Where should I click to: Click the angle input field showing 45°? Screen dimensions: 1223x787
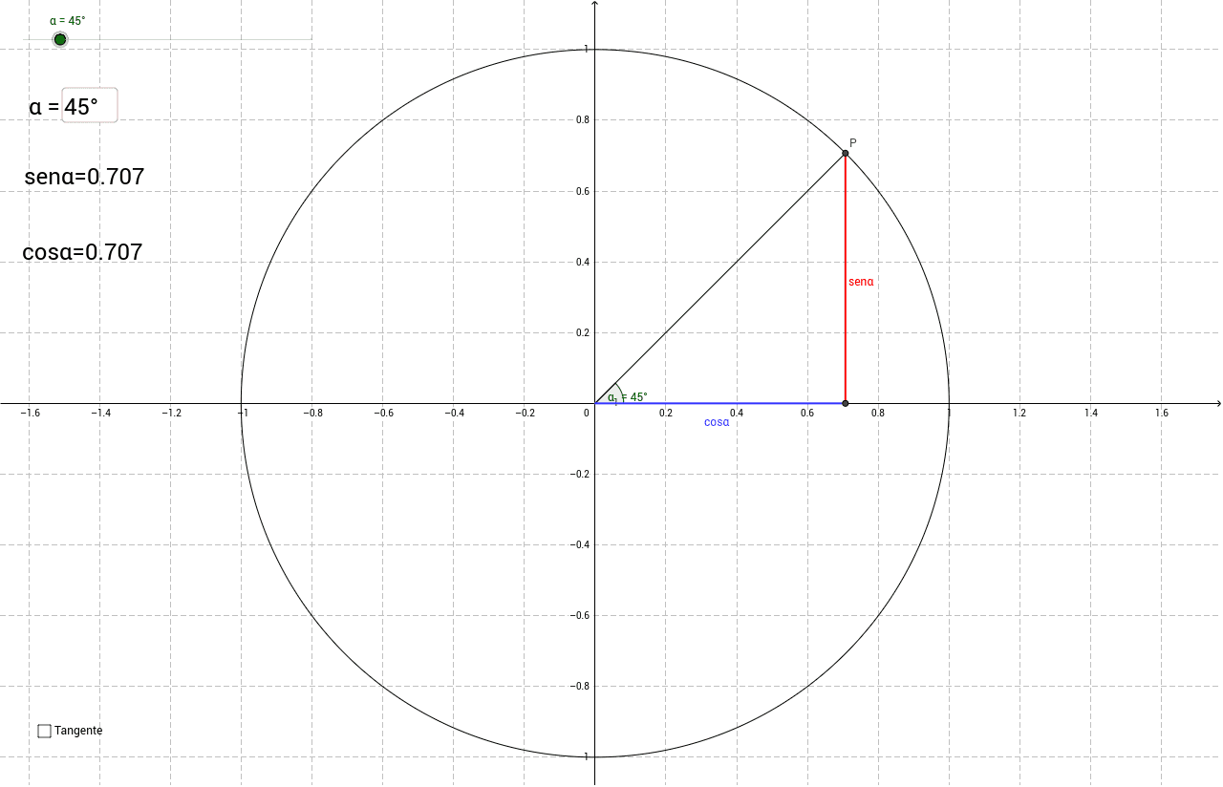(x=90, y=105)
